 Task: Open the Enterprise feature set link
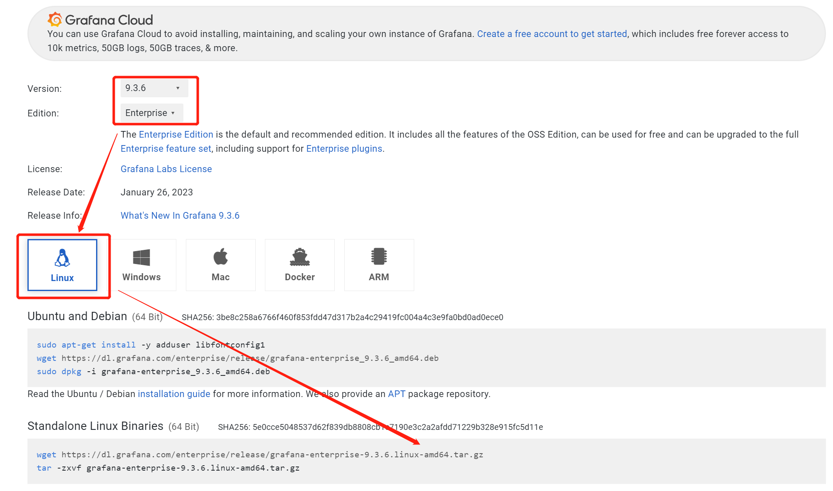coord(166,149)
